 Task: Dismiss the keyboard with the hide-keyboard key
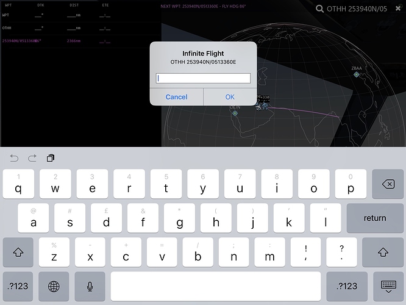(388, 286)
